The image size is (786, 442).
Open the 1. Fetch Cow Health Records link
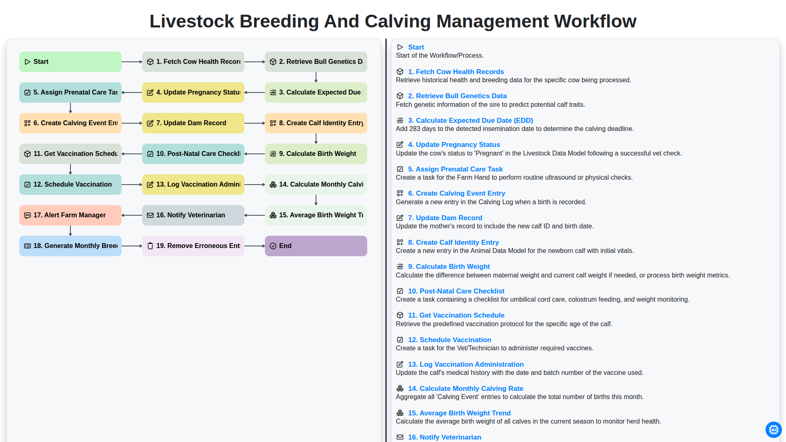point(456,72)
